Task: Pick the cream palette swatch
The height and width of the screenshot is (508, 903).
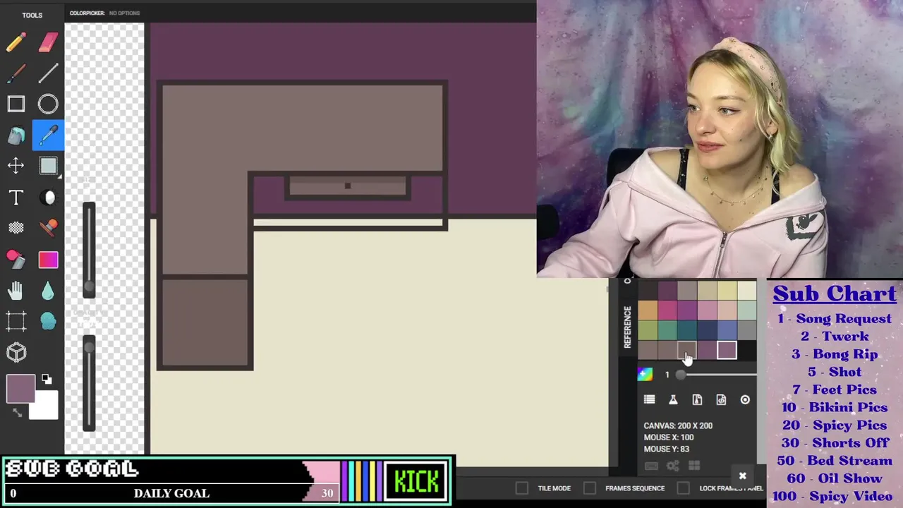Action: point(746,291)
